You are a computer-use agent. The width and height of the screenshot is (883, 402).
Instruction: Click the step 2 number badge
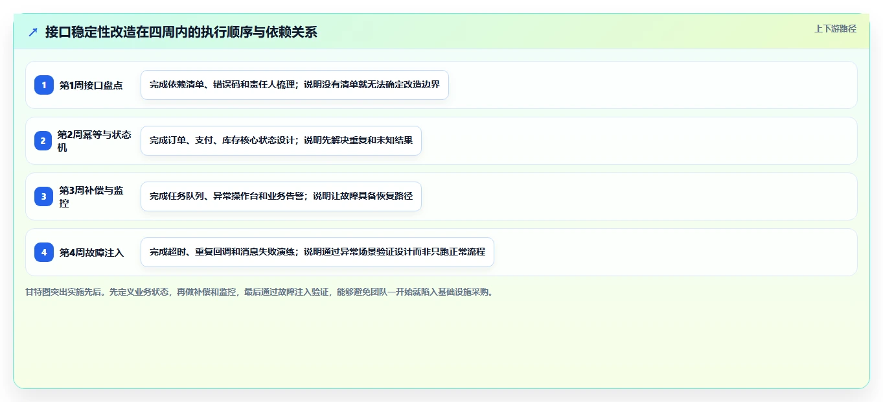coord(43,141)
